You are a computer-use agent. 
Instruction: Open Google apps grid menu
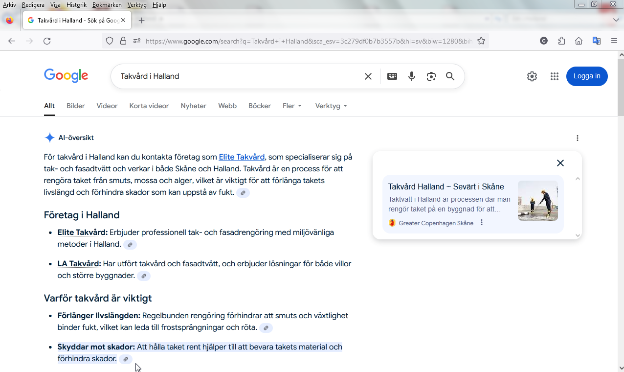coord(554,76)
